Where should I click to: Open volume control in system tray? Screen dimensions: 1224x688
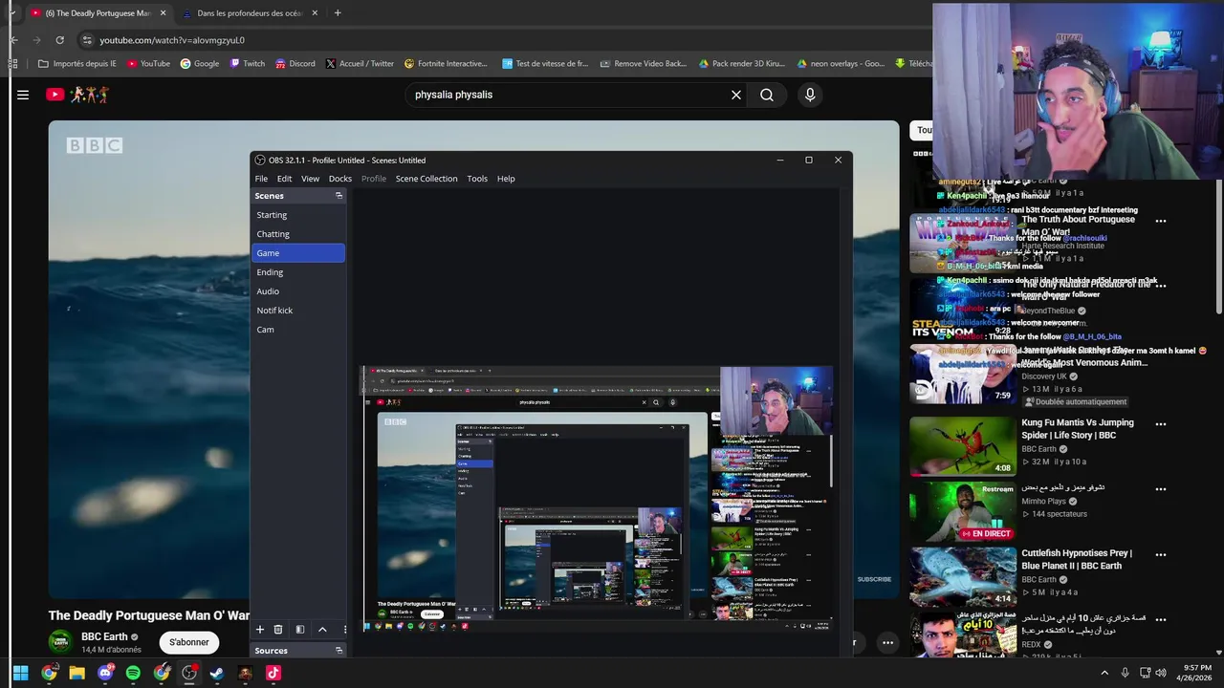point(1160,673)
